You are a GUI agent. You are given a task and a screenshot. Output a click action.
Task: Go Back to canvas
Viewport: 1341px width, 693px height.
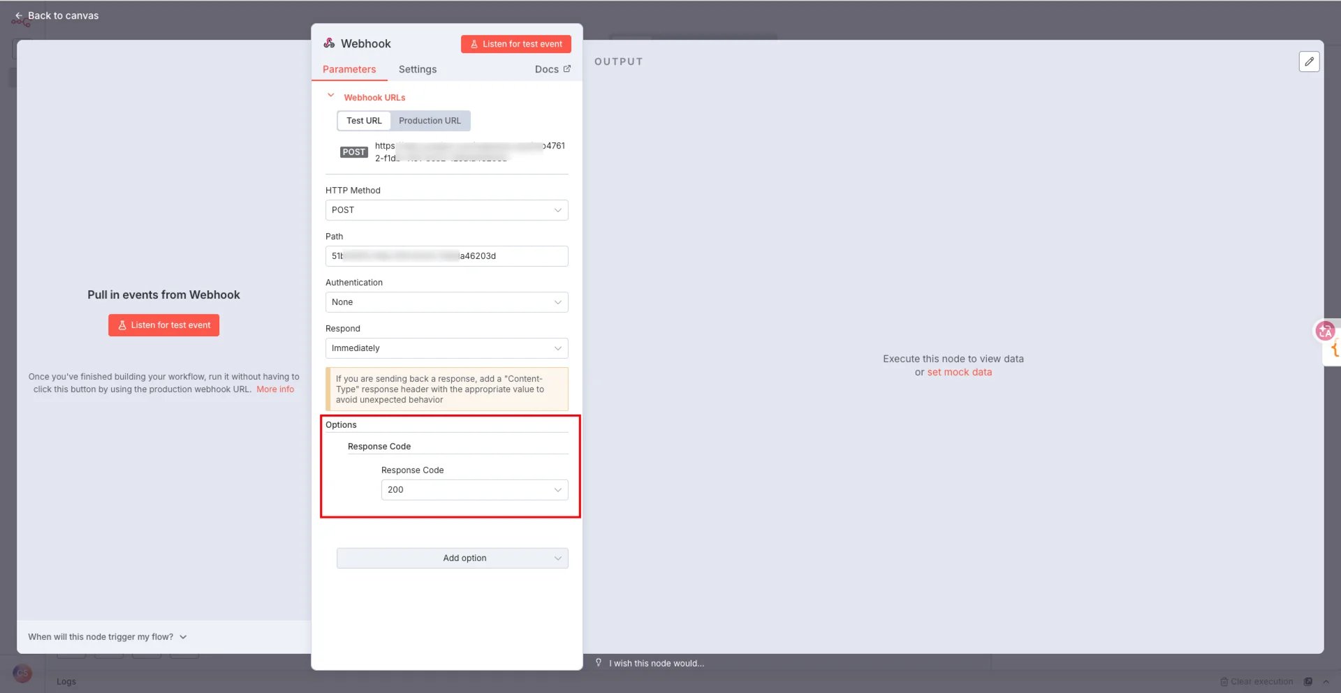coord(57,15)
